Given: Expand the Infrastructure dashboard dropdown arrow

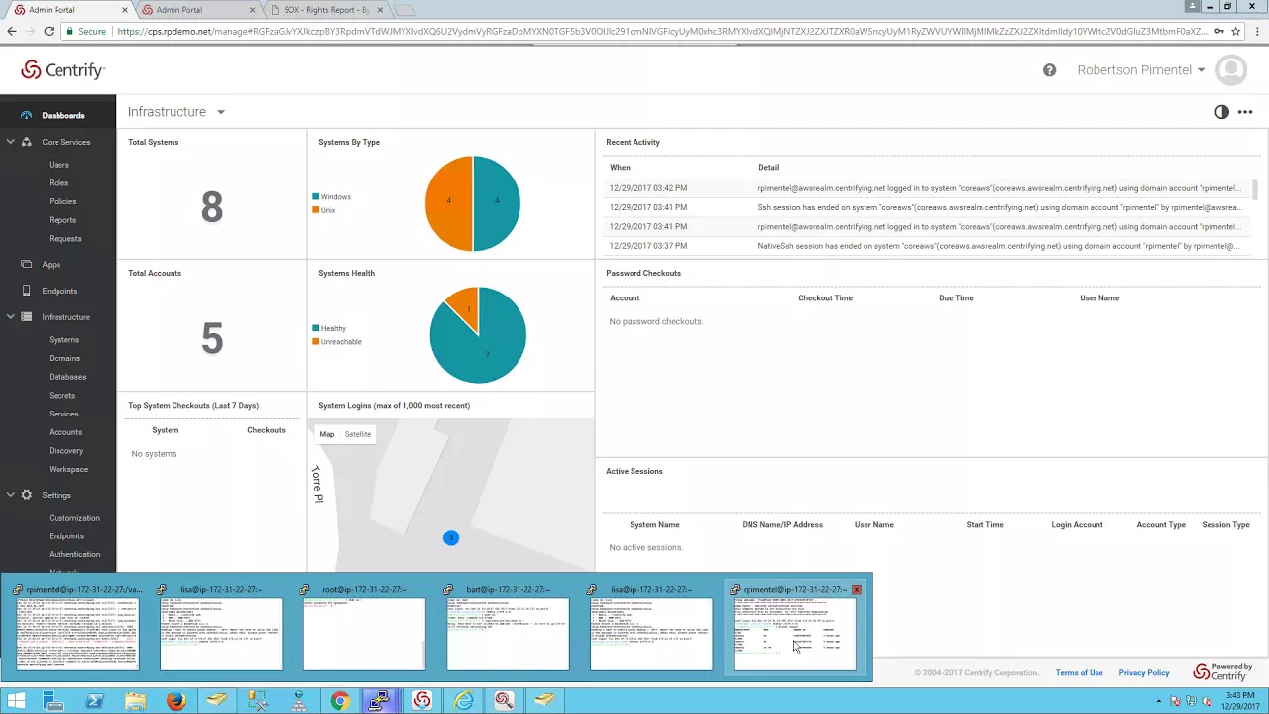Looking at the screenshot, I should coord(221,112).
